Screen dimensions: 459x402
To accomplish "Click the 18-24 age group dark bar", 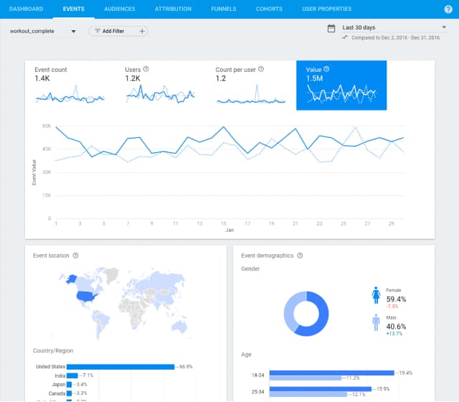I will [332, 373].
